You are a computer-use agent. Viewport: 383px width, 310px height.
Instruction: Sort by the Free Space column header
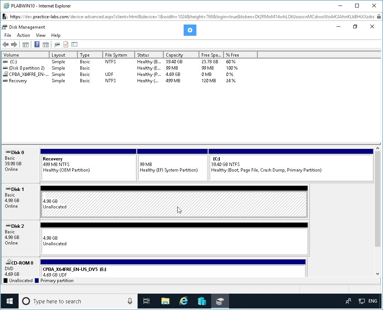[x=211, y=55]
